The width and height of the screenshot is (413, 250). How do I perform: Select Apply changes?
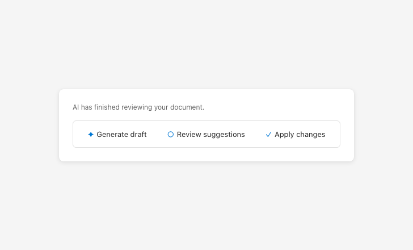(295, 135)
